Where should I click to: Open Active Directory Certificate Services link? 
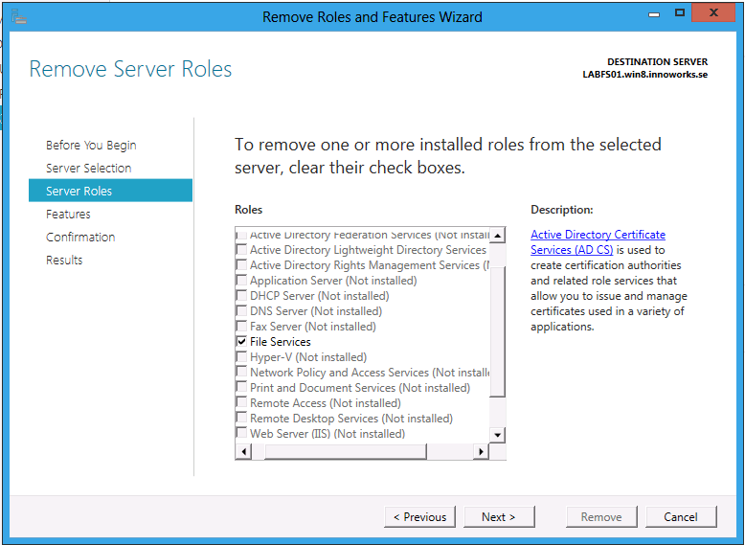click(598, 242)
